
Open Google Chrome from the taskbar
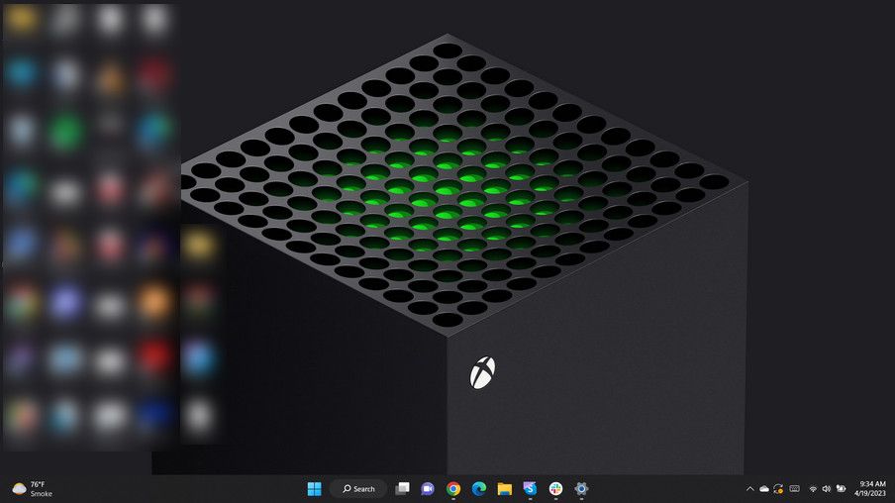point(453,489)
